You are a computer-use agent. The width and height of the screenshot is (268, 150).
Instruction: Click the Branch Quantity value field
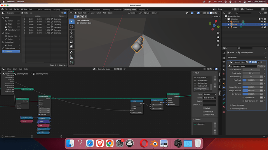coord(251,77)
